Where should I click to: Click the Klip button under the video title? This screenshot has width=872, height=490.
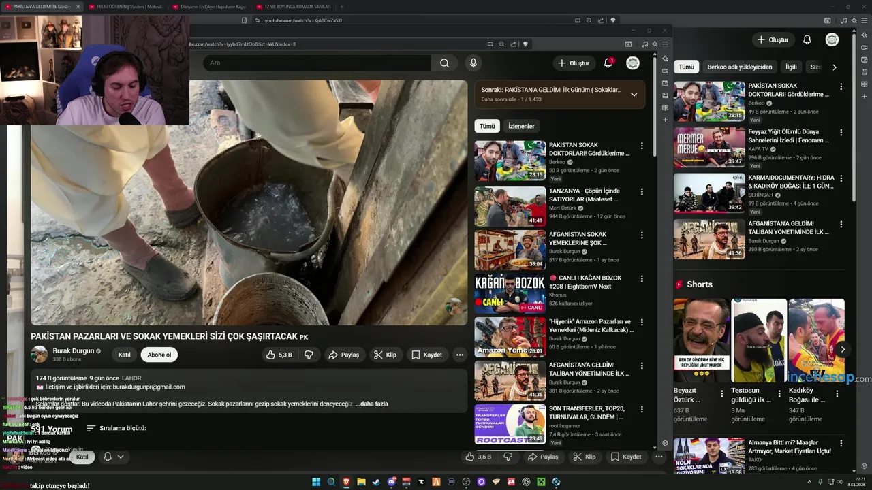coord(386,355)
